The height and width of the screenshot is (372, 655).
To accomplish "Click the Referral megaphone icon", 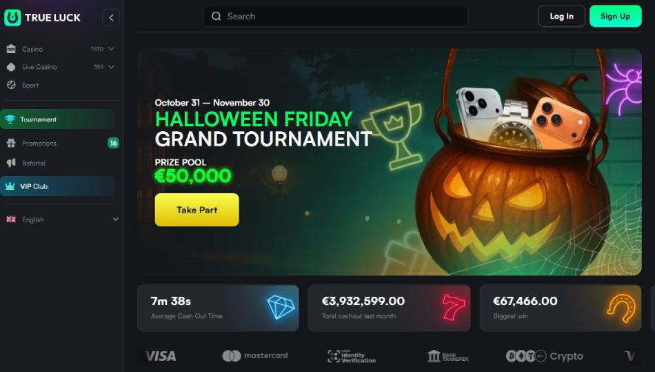I will [x=11, y=163].
